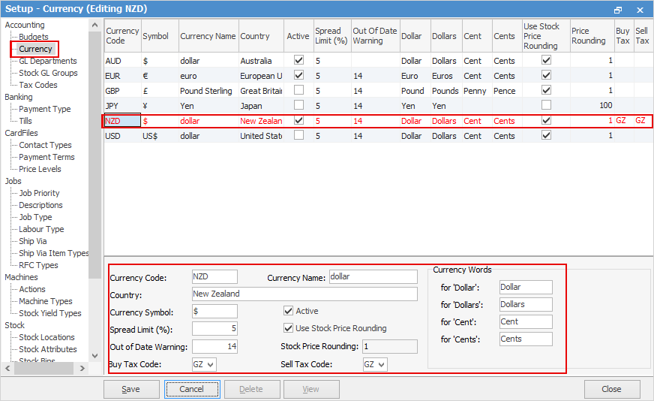This screenshot has width=654, height=401.
Task: Sort by the Currency Name column header
Action: [x=208, y=36]
